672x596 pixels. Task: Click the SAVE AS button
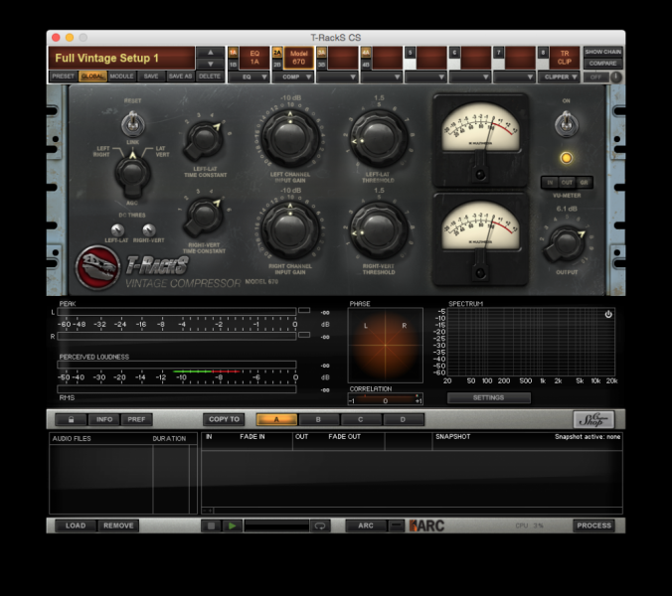(181, 76)
